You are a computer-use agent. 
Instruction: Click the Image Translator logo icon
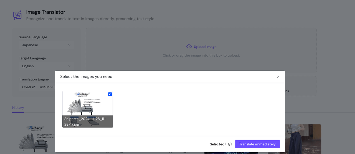pyautogui.click(x=17, y=15)
